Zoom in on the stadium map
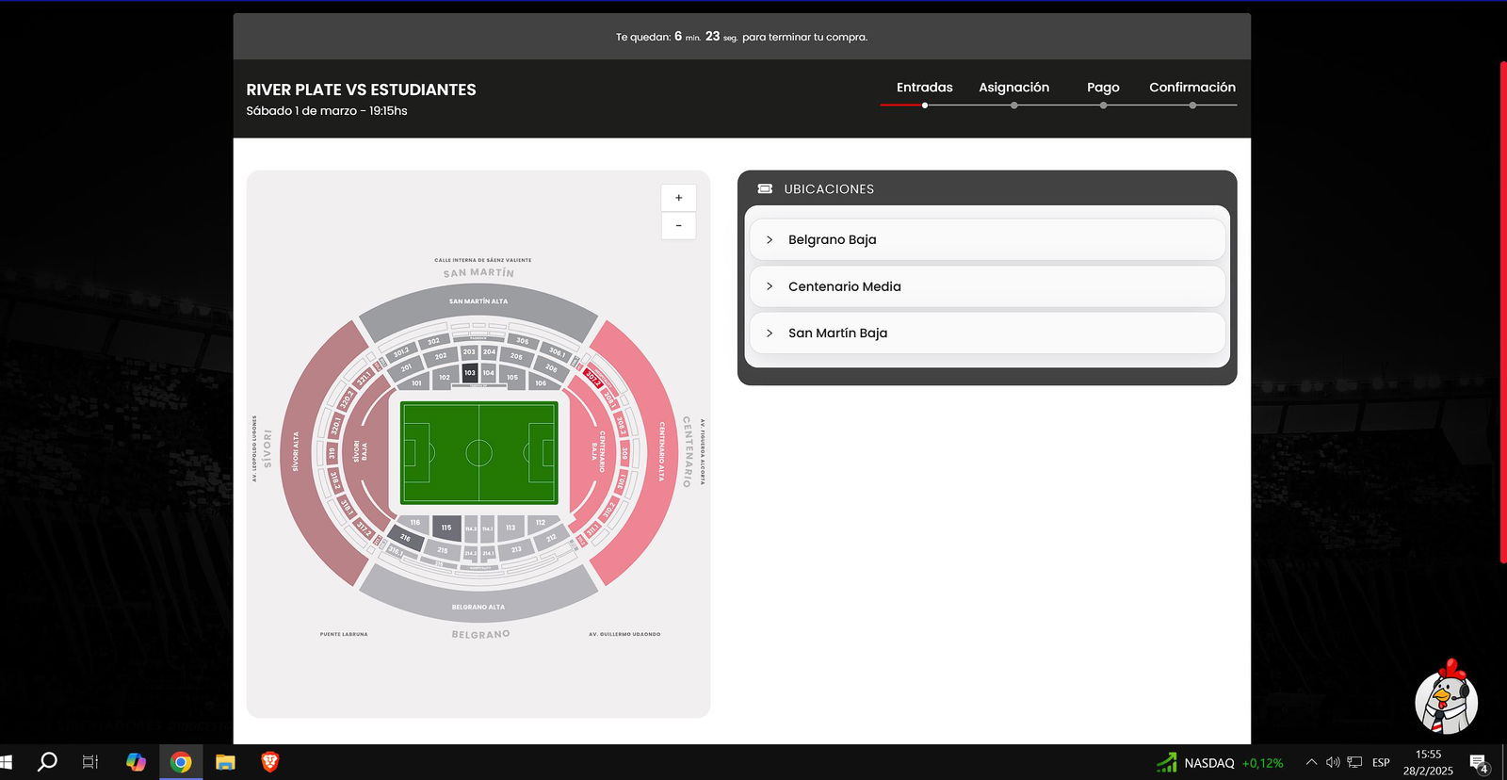Screen dimensions: 1507x780 pyautogui.click(x=678, y=198)
